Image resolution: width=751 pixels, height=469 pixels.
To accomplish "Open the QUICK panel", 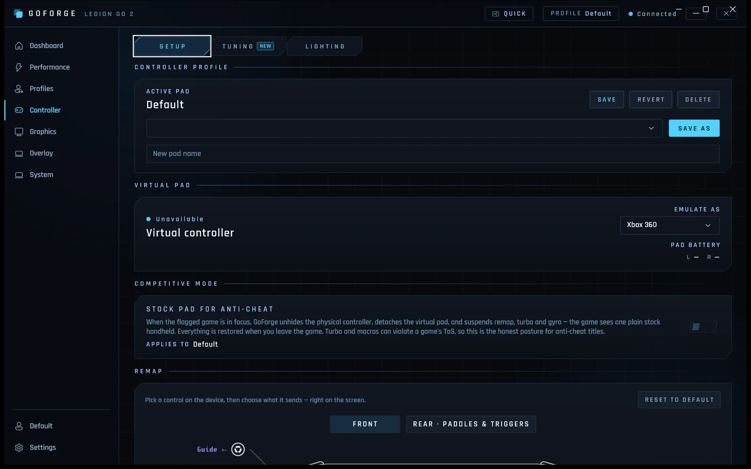I will tap(509, 14).
